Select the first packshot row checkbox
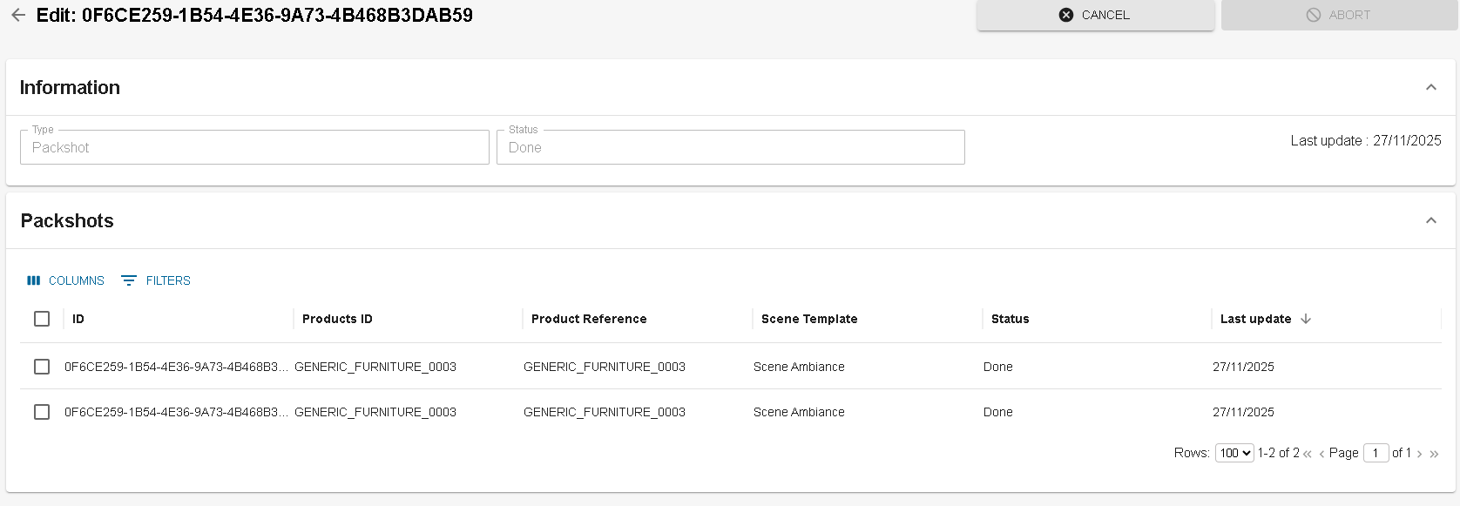 click(x=42, y=367)
